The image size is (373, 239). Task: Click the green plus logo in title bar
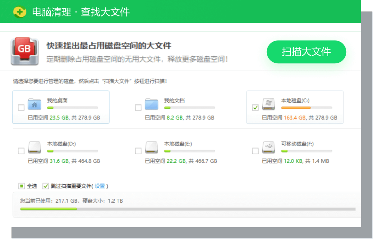tap(19, 11)
